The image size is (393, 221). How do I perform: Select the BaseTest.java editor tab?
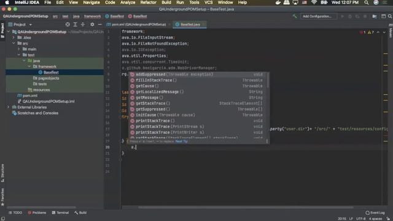click(x=190, y=25)
